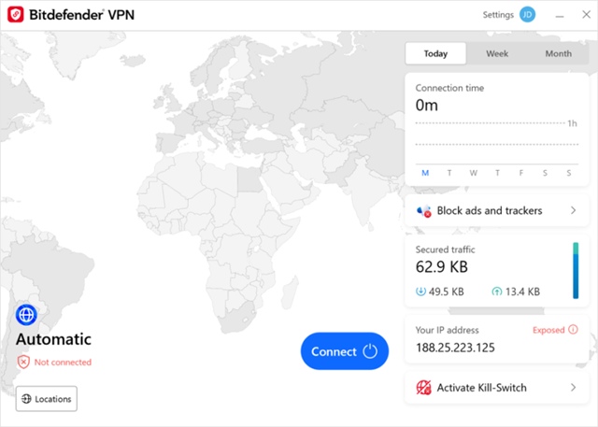This screenshot has height=427, width=598.
Task: Click the Not connected shield status icon
Action: coord(23,362)
